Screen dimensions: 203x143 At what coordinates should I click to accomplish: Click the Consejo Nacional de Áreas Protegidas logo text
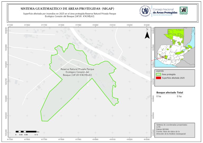click(165, 11)
